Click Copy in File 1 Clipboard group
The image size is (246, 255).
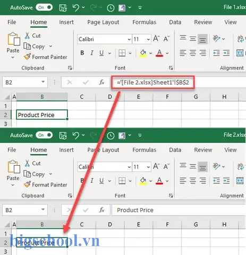click(35, 46)
